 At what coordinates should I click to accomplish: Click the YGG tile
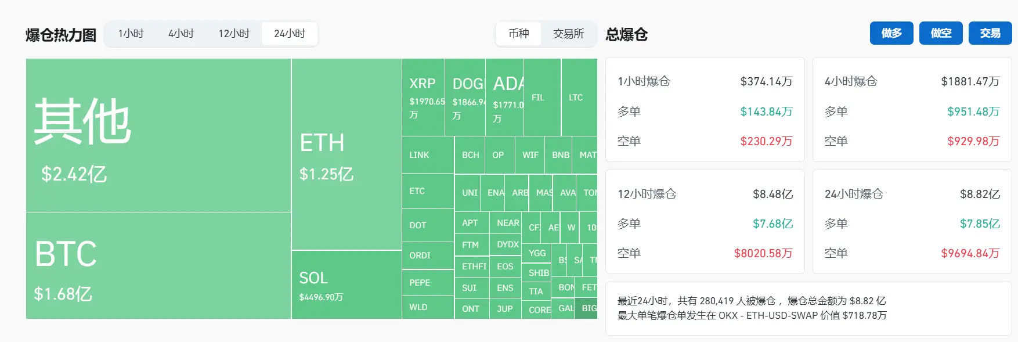[x=536, y=253]
